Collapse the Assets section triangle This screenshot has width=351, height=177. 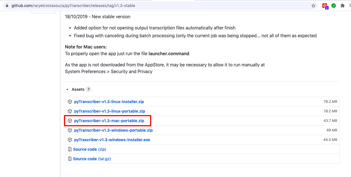[x=67, y=90]
